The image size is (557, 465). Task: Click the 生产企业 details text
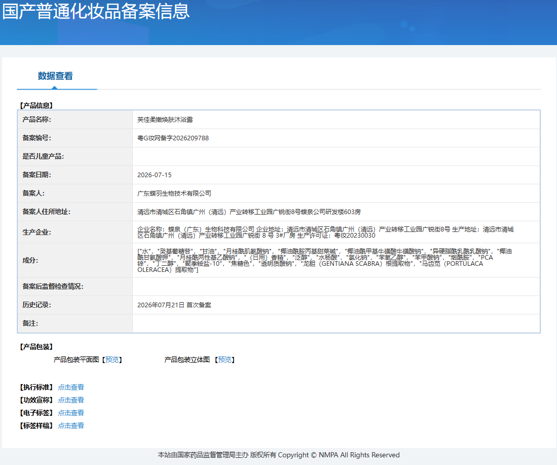tap(325, 233)
